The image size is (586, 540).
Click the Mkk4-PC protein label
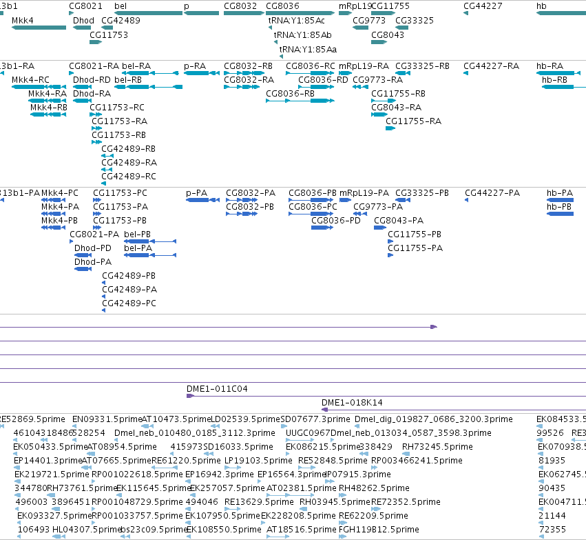click(60, 193)
